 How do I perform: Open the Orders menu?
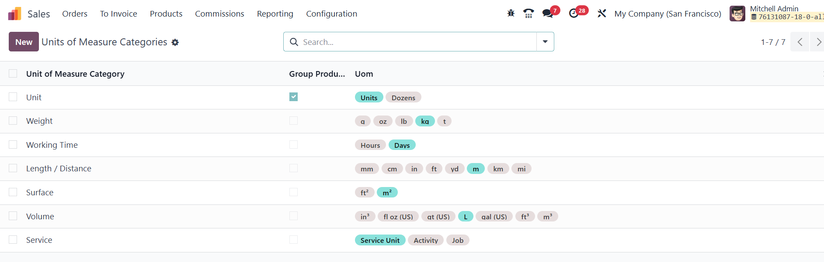(75, 14)
